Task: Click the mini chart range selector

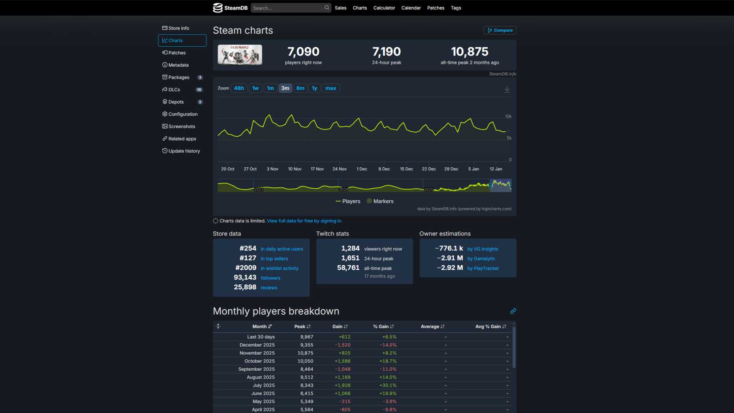Action: [x=500, y=185]
